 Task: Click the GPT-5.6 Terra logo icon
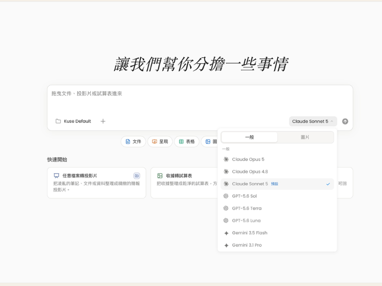tap(226, 208)
